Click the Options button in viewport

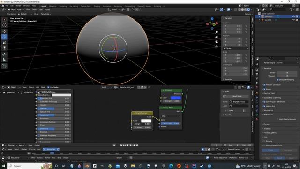pyautogui.click(x=248, y=14)
